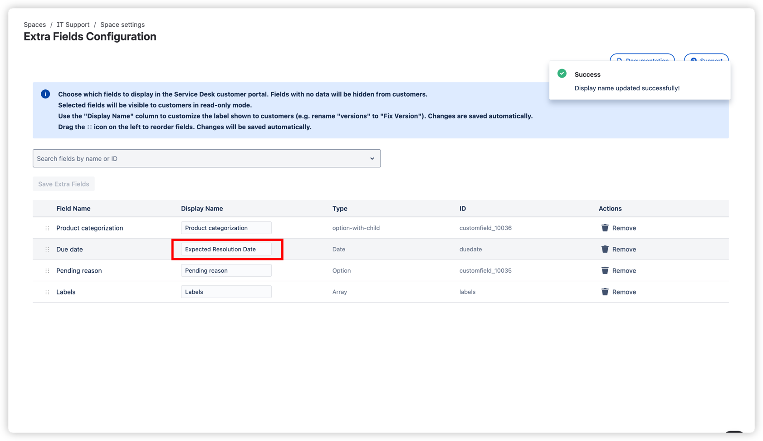The width and height of the screenshot is (763, 441).
Task: Click the trash icon for the Labels row
Action: coord(605,291)
